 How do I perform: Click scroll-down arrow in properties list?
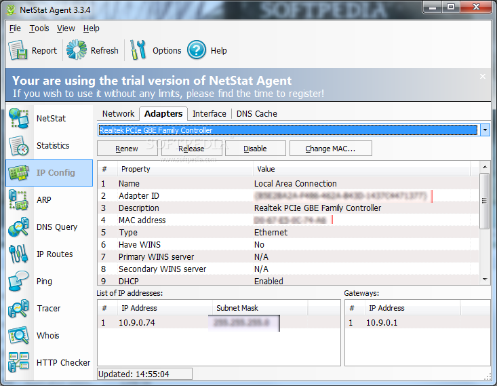click(x=485, y=279)
